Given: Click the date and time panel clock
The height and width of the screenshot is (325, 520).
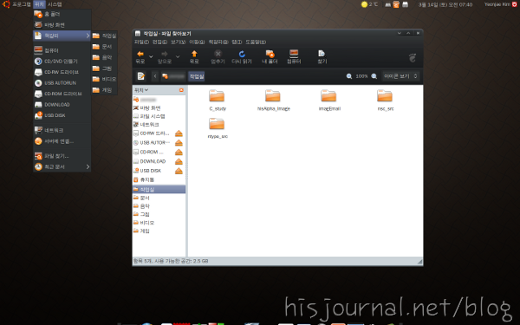Looking at the screenshot, I should 445,4.
